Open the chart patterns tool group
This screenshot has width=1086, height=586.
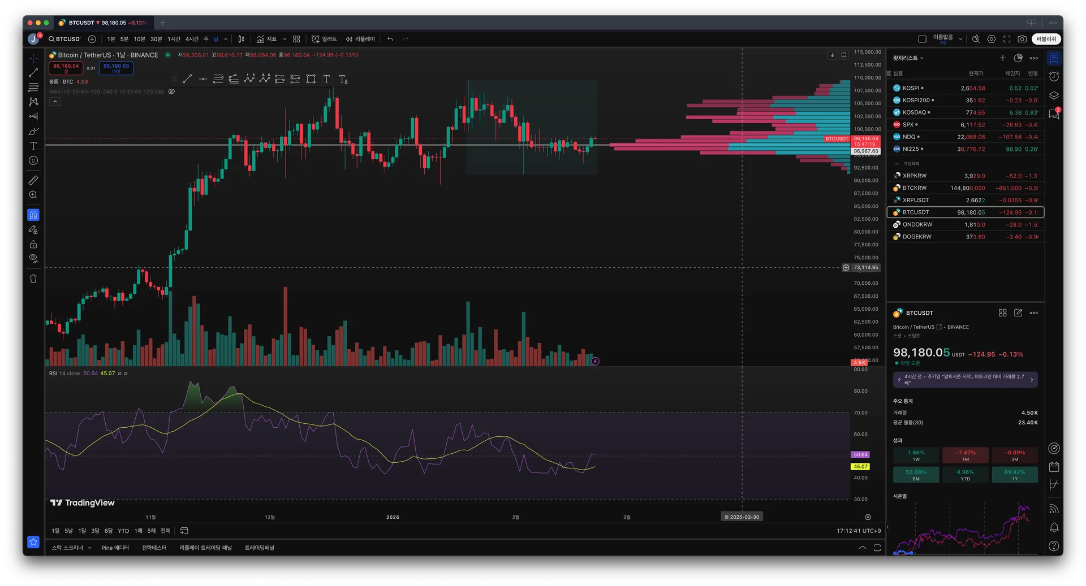point(33,102)
